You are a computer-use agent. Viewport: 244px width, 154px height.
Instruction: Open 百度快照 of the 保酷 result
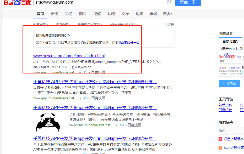point(98,98)
